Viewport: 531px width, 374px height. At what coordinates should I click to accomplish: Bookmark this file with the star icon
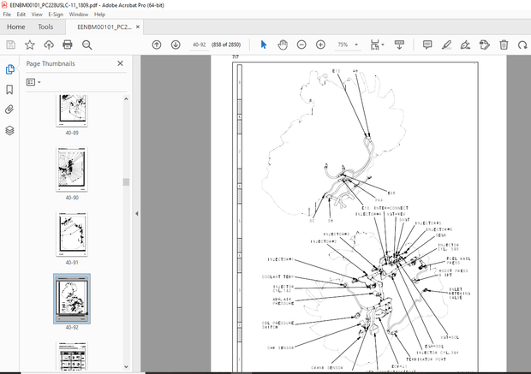(x=30, y=45)
